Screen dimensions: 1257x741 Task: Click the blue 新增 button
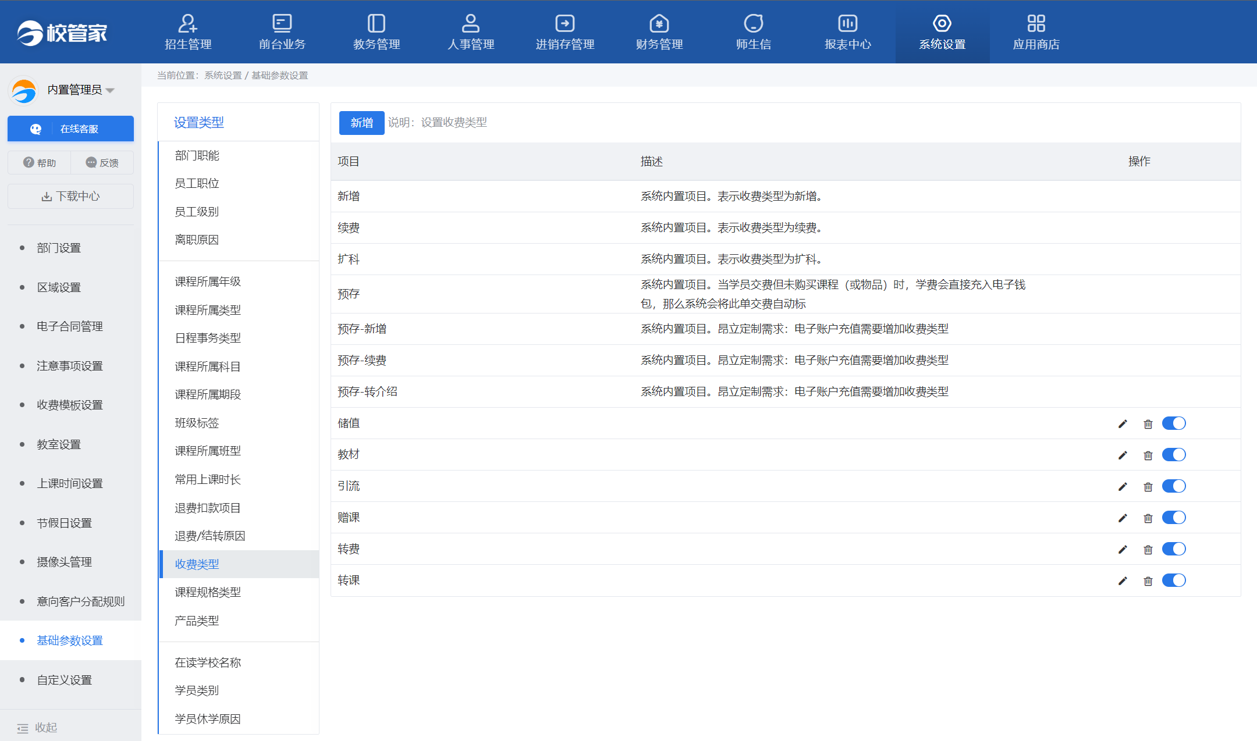click(361, 123)
